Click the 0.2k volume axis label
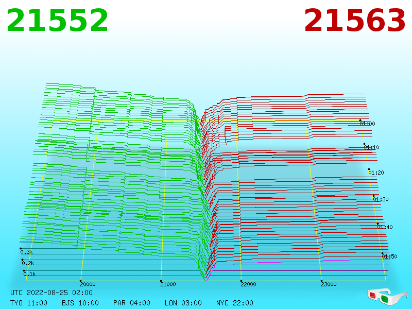This screenshot has width=412, height=309. pos(28,263)
